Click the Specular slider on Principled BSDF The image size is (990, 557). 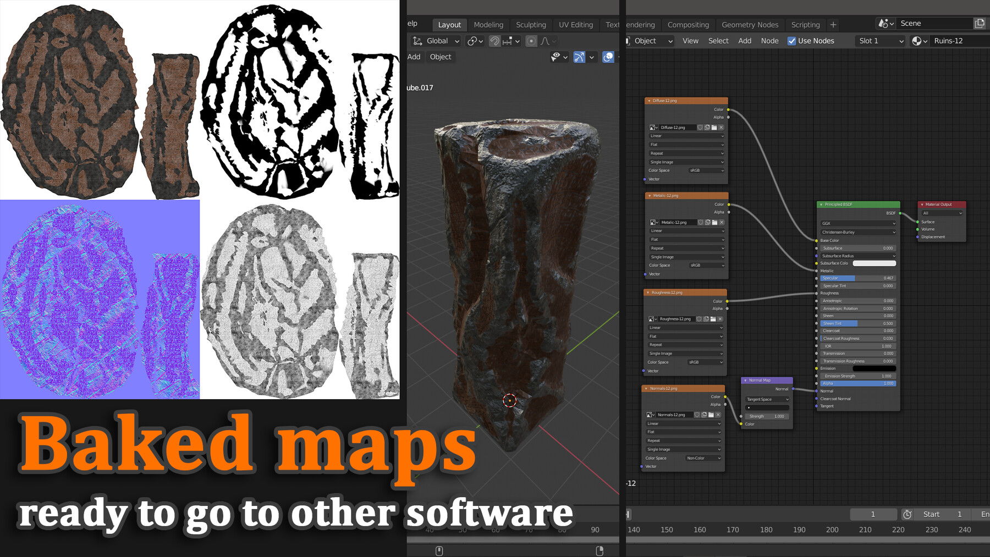pos(858,278)
